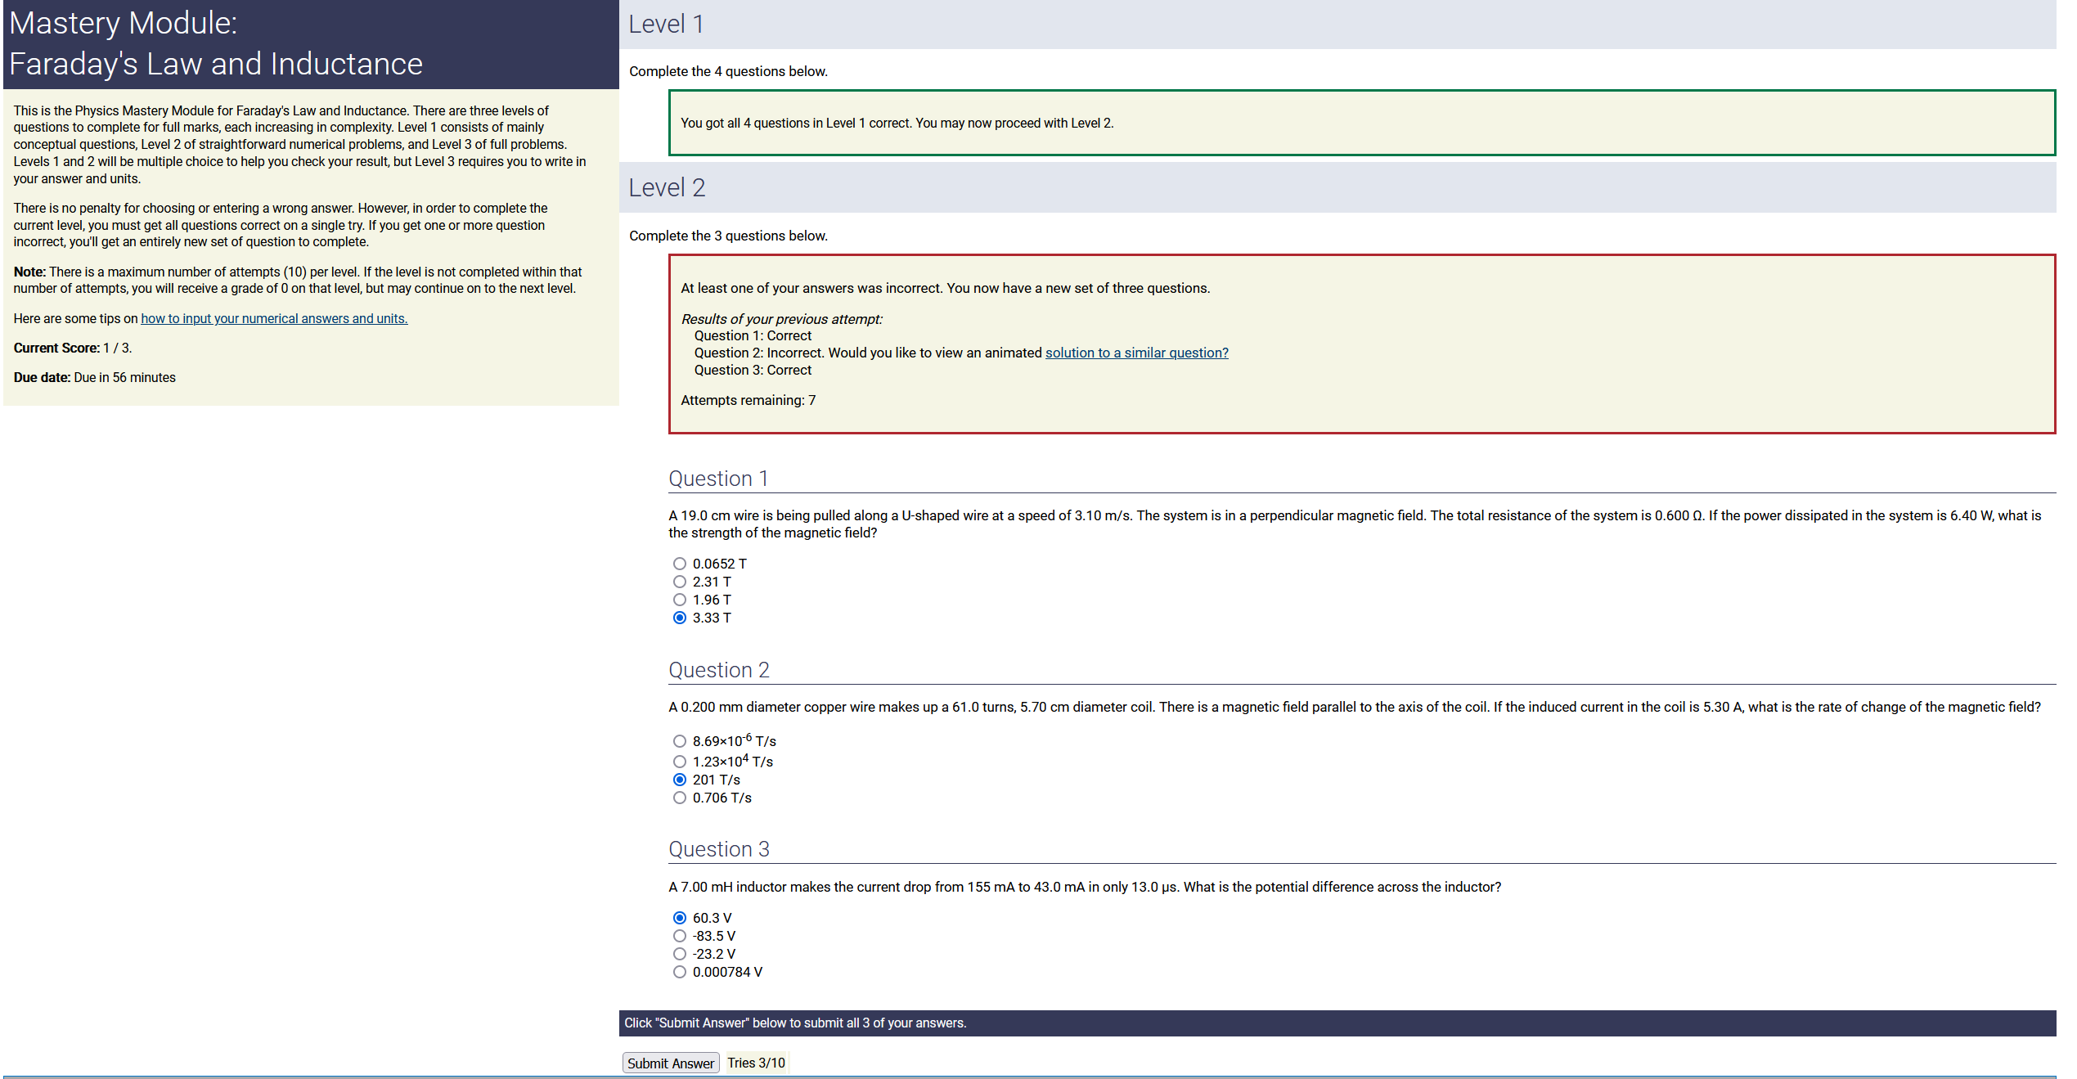The width and height of the screenshot is (2077, 1079).
Task: Click the Submit Answer button
Action: pos(670,1063)
